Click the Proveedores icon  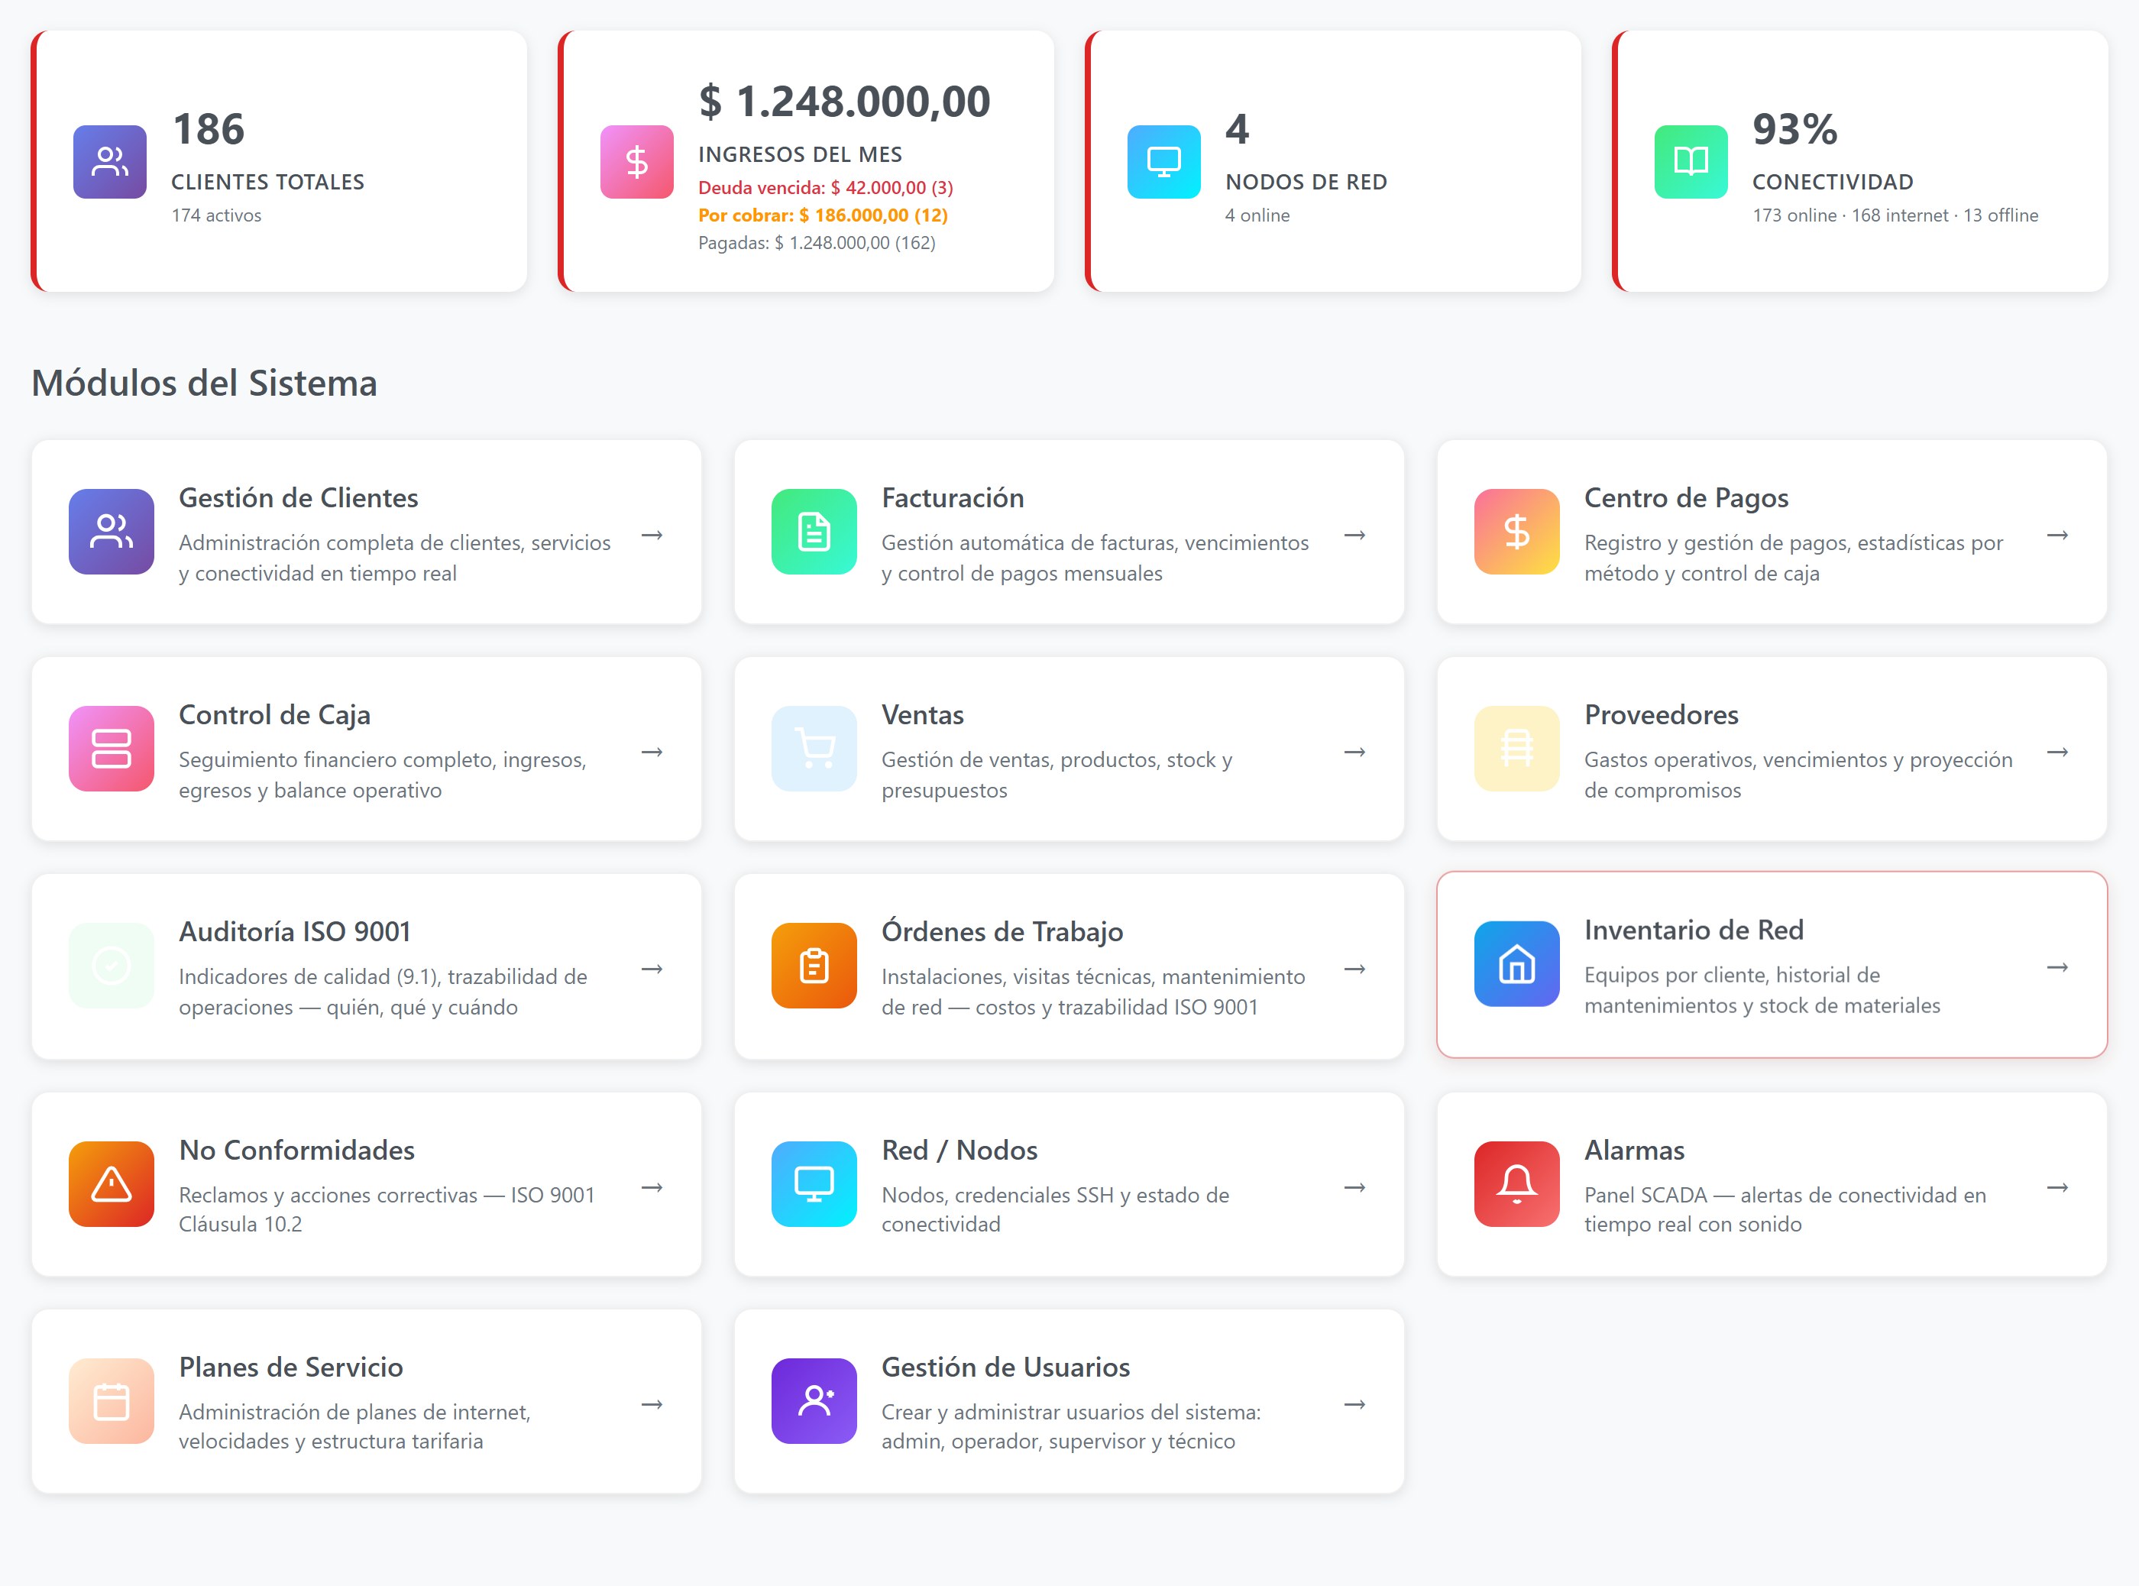click(x=1517, y=749)
